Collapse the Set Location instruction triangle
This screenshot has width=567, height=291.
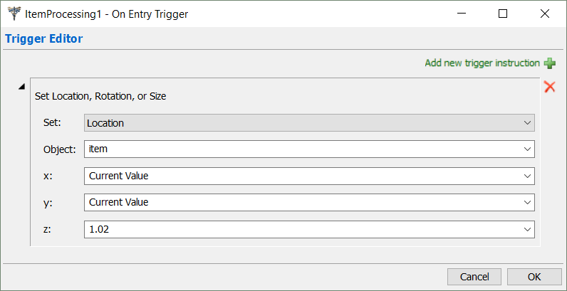coord(21,87)
